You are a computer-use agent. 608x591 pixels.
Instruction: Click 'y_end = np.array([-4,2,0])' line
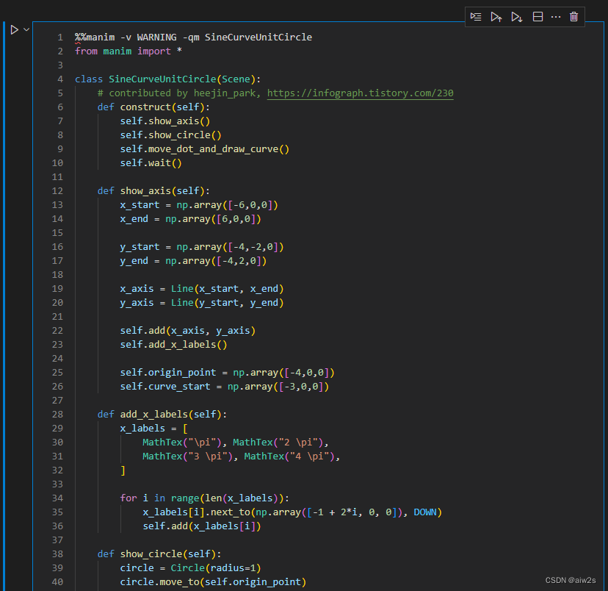(x=193, y=261)
